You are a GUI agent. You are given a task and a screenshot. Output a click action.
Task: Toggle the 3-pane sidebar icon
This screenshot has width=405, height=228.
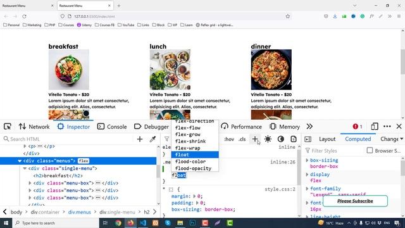tap(308, 139)
